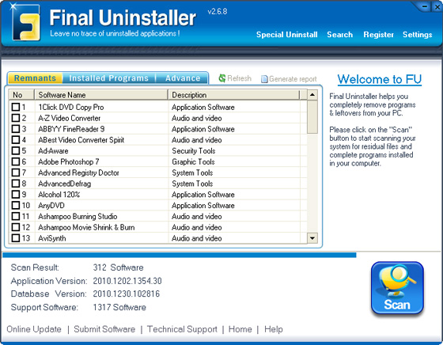Tick Ashampoo Burning Studio checkbox

point(16,216)
